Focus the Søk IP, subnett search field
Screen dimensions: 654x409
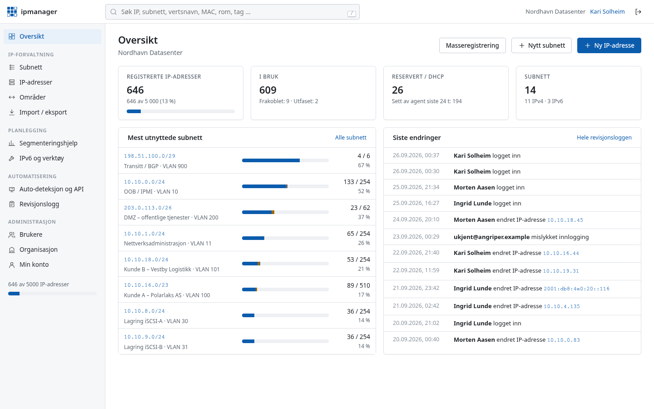tap(233, 12)
